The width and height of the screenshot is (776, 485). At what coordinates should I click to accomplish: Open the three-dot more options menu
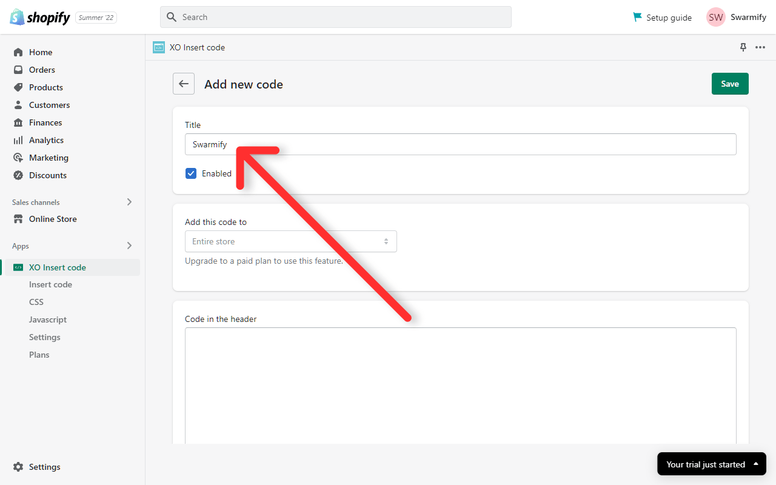(x=760, y=47)
